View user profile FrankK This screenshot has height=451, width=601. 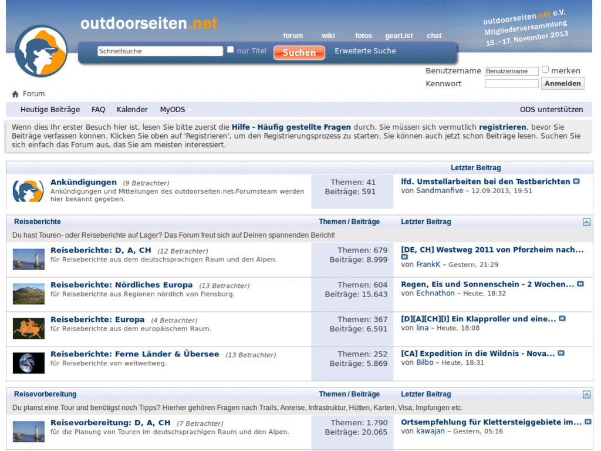tap(428, 264)
